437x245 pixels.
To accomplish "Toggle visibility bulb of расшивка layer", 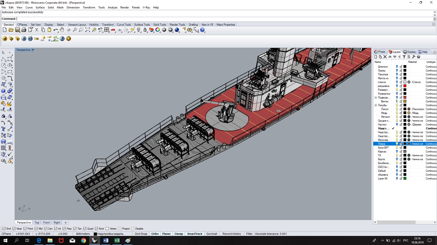I will [x=397, y=86].
